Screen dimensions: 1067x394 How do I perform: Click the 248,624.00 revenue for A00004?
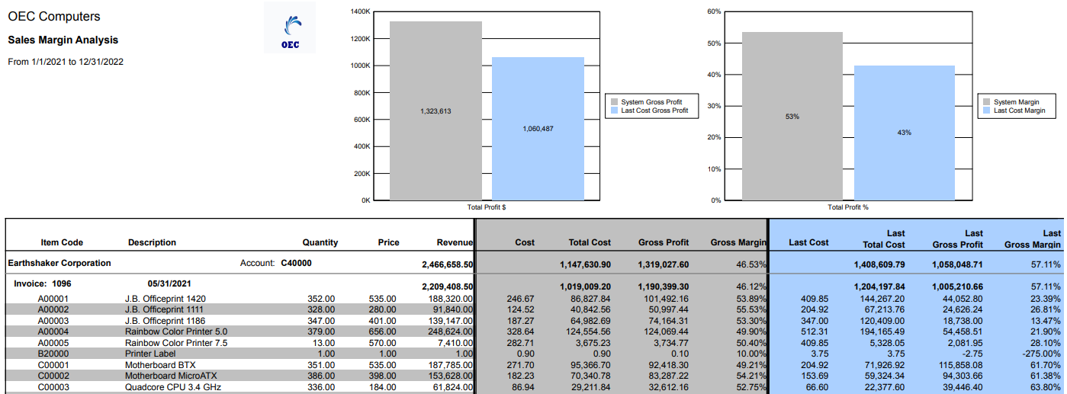[x=452, y=332]
